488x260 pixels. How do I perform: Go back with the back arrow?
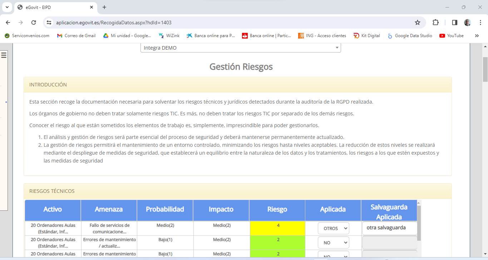(8, 22)
